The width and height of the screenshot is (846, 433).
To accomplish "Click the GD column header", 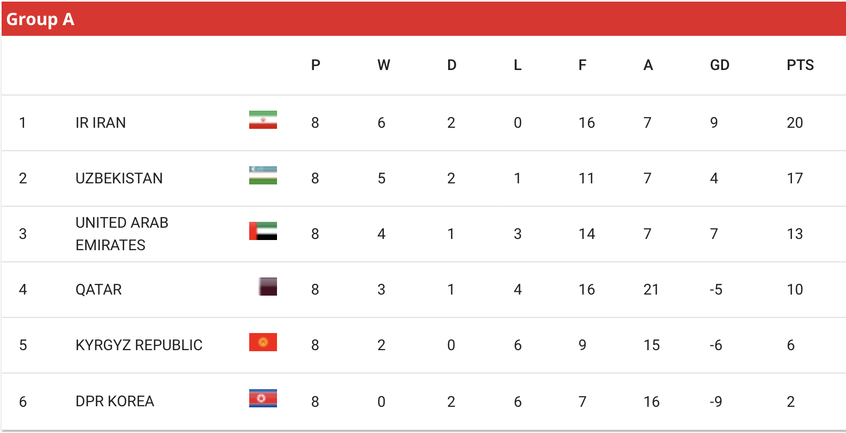I will click(720, 65).
